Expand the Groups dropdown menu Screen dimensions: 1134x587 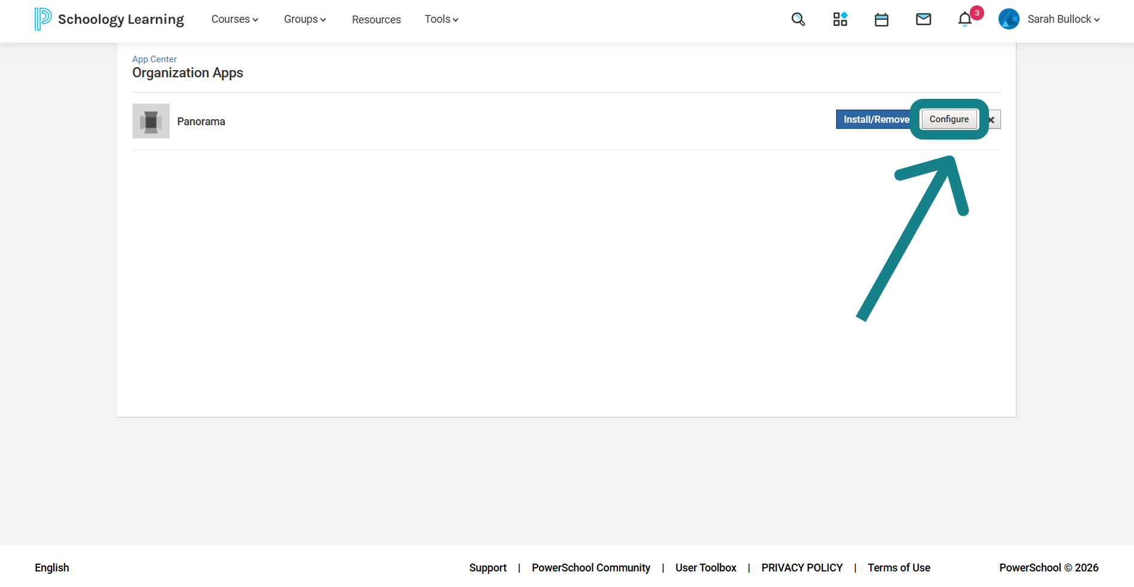point(304,19)
